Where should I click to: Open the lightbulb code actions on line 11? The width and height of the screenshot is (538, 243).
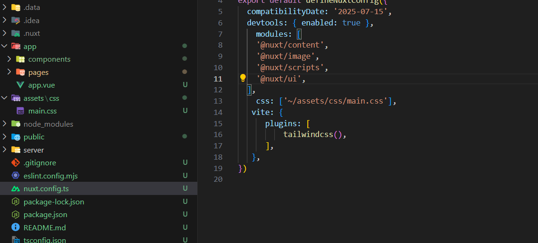pos(243,78)
